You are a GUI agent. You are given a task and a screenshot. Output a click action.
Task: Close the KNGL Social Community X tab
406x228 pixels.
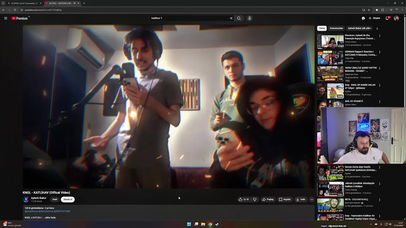click(41, 3)
